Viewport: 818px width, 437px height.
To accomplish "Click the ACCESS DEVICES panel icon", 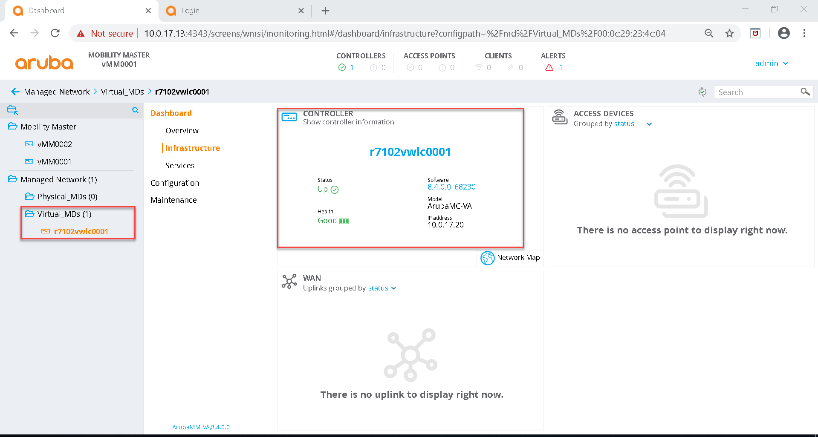I will pyautogui.click(x=560, y=117).
